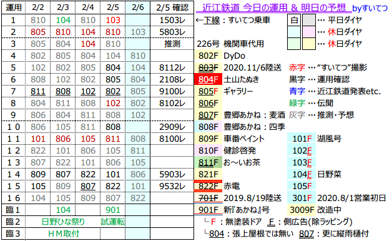Viewport: 392px width, 241px height.
Task: Click the 901F train cell
Action: pyautogui.click(x=208, y=210)
